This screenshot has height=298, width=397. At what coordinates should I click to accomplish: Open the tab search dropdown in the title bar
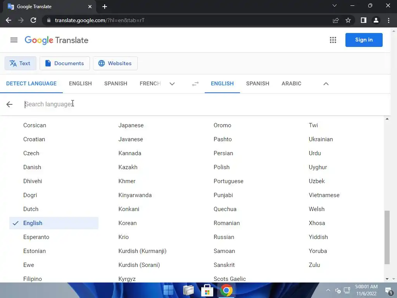pos(335,5)
